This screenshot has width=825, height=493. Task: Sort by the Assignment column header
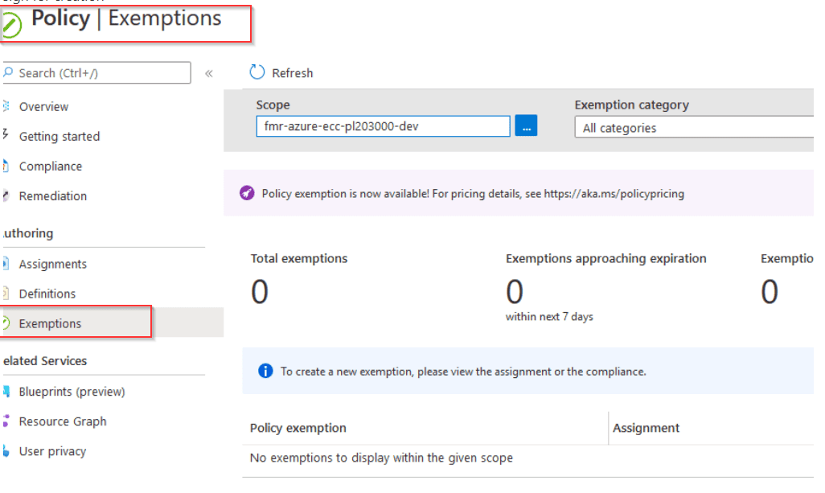646,428
